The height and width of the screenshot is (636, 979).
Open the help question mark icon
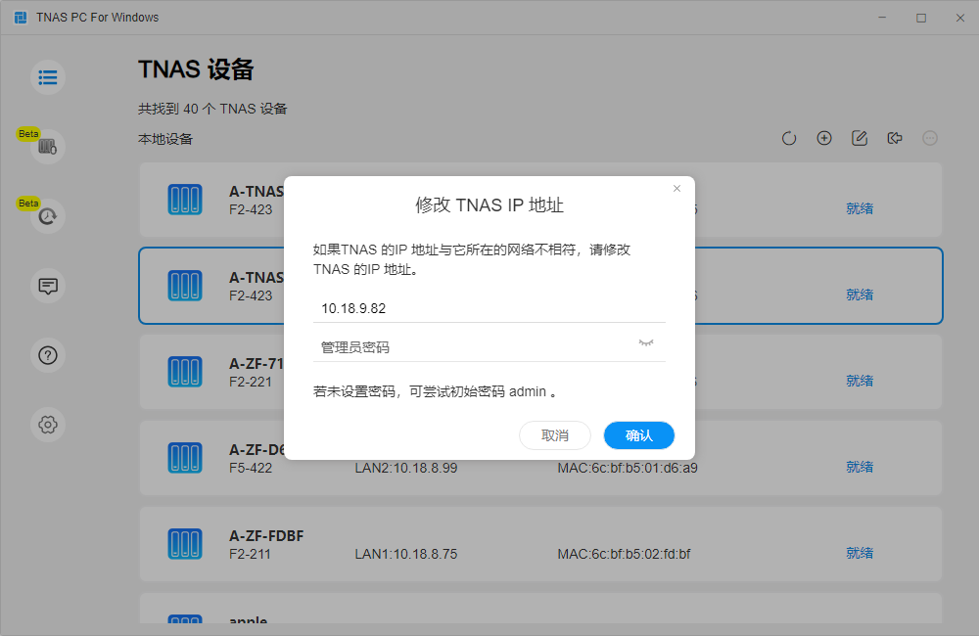click(48, 355)
